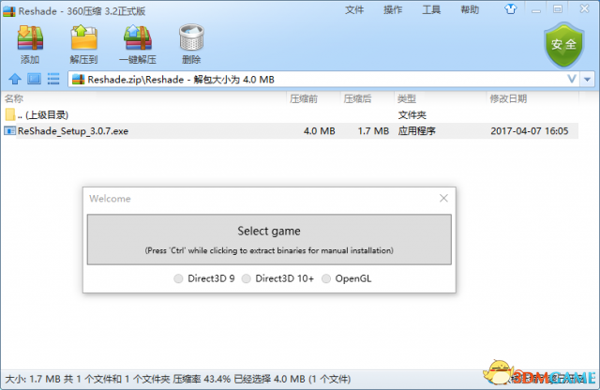The height and width of the screenshot is (390, 600).
Task: Select the Direct3D 9 radio button
Action: (178, 278)
